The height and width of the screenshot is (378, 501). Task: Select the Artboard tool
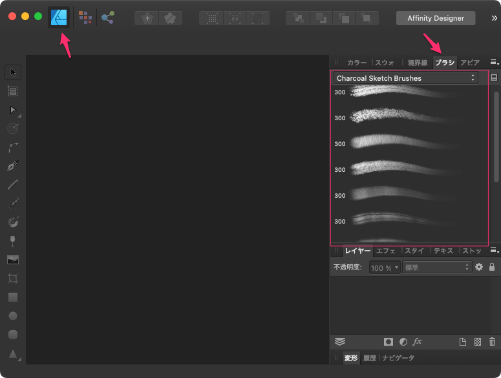13,91
